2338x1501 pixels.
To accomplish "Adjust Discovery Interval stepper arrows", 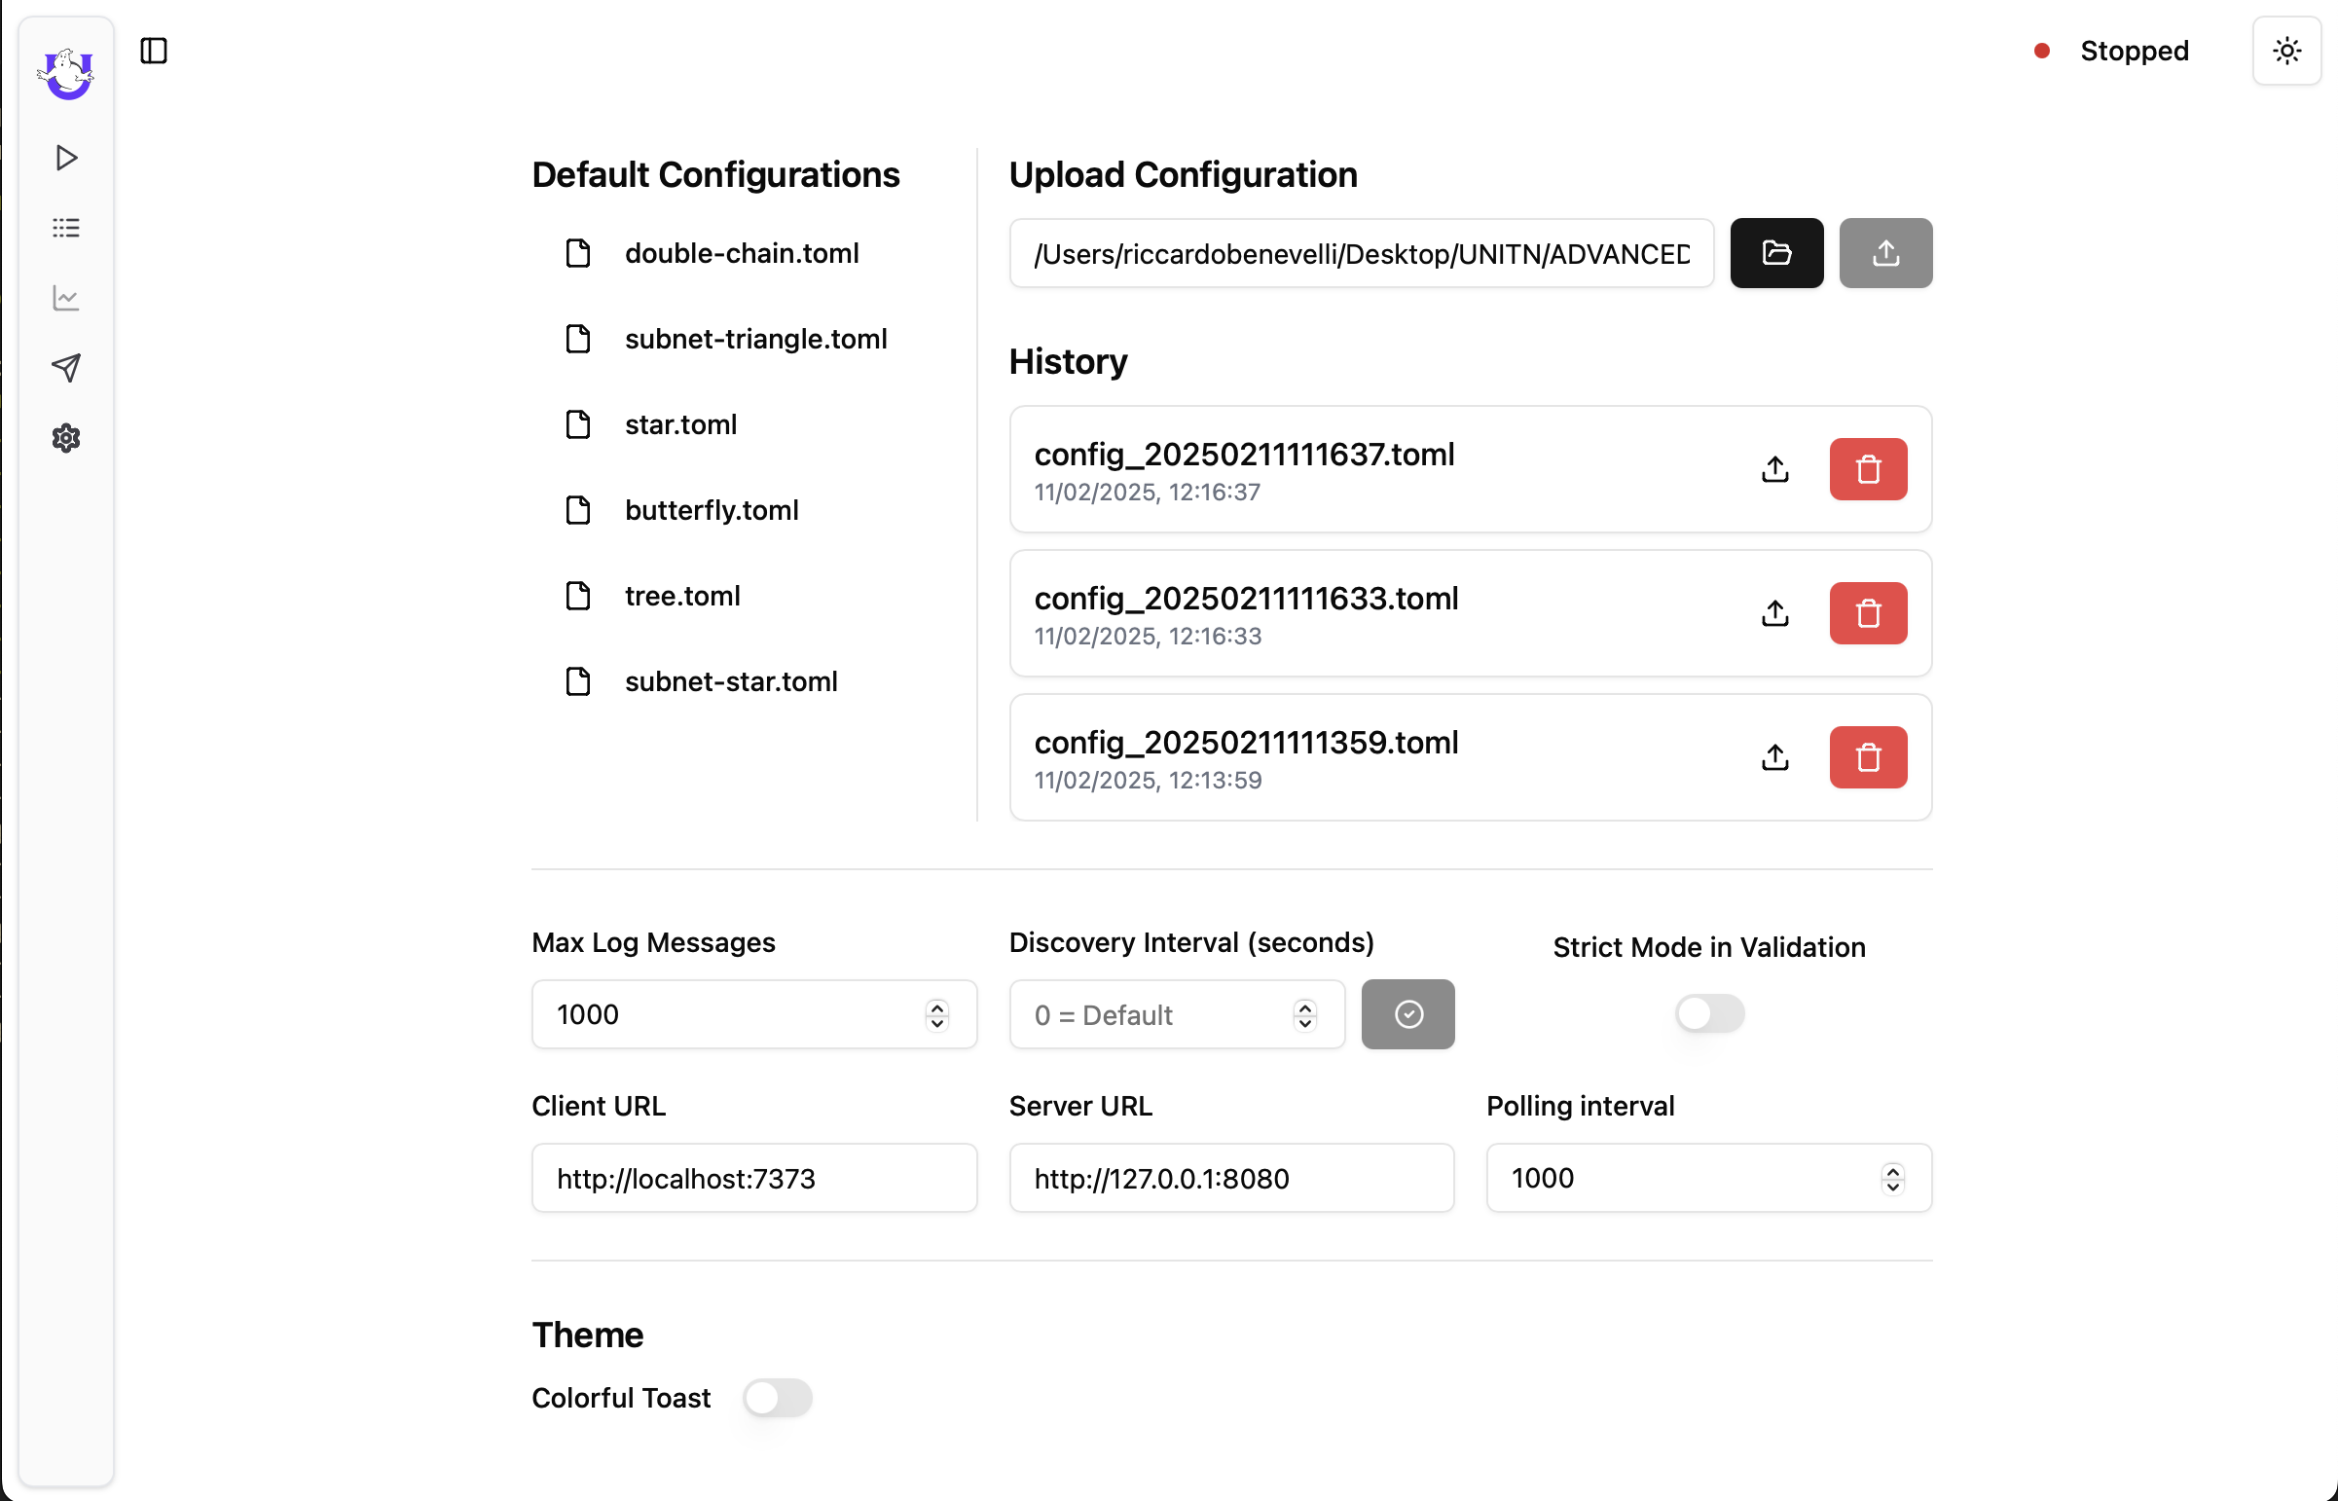I will click(x=1305, y=1014).
